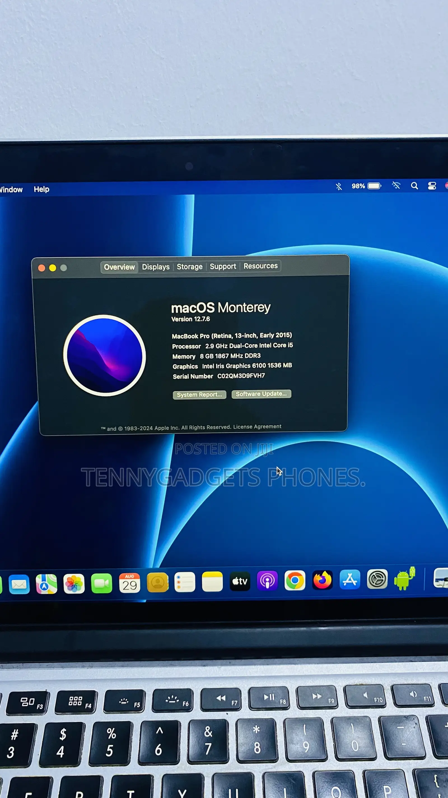The height and width of the screenshot is (798, 448).
Task: Open Calendar showing Aug 29
Action: [x=130, y=583]
